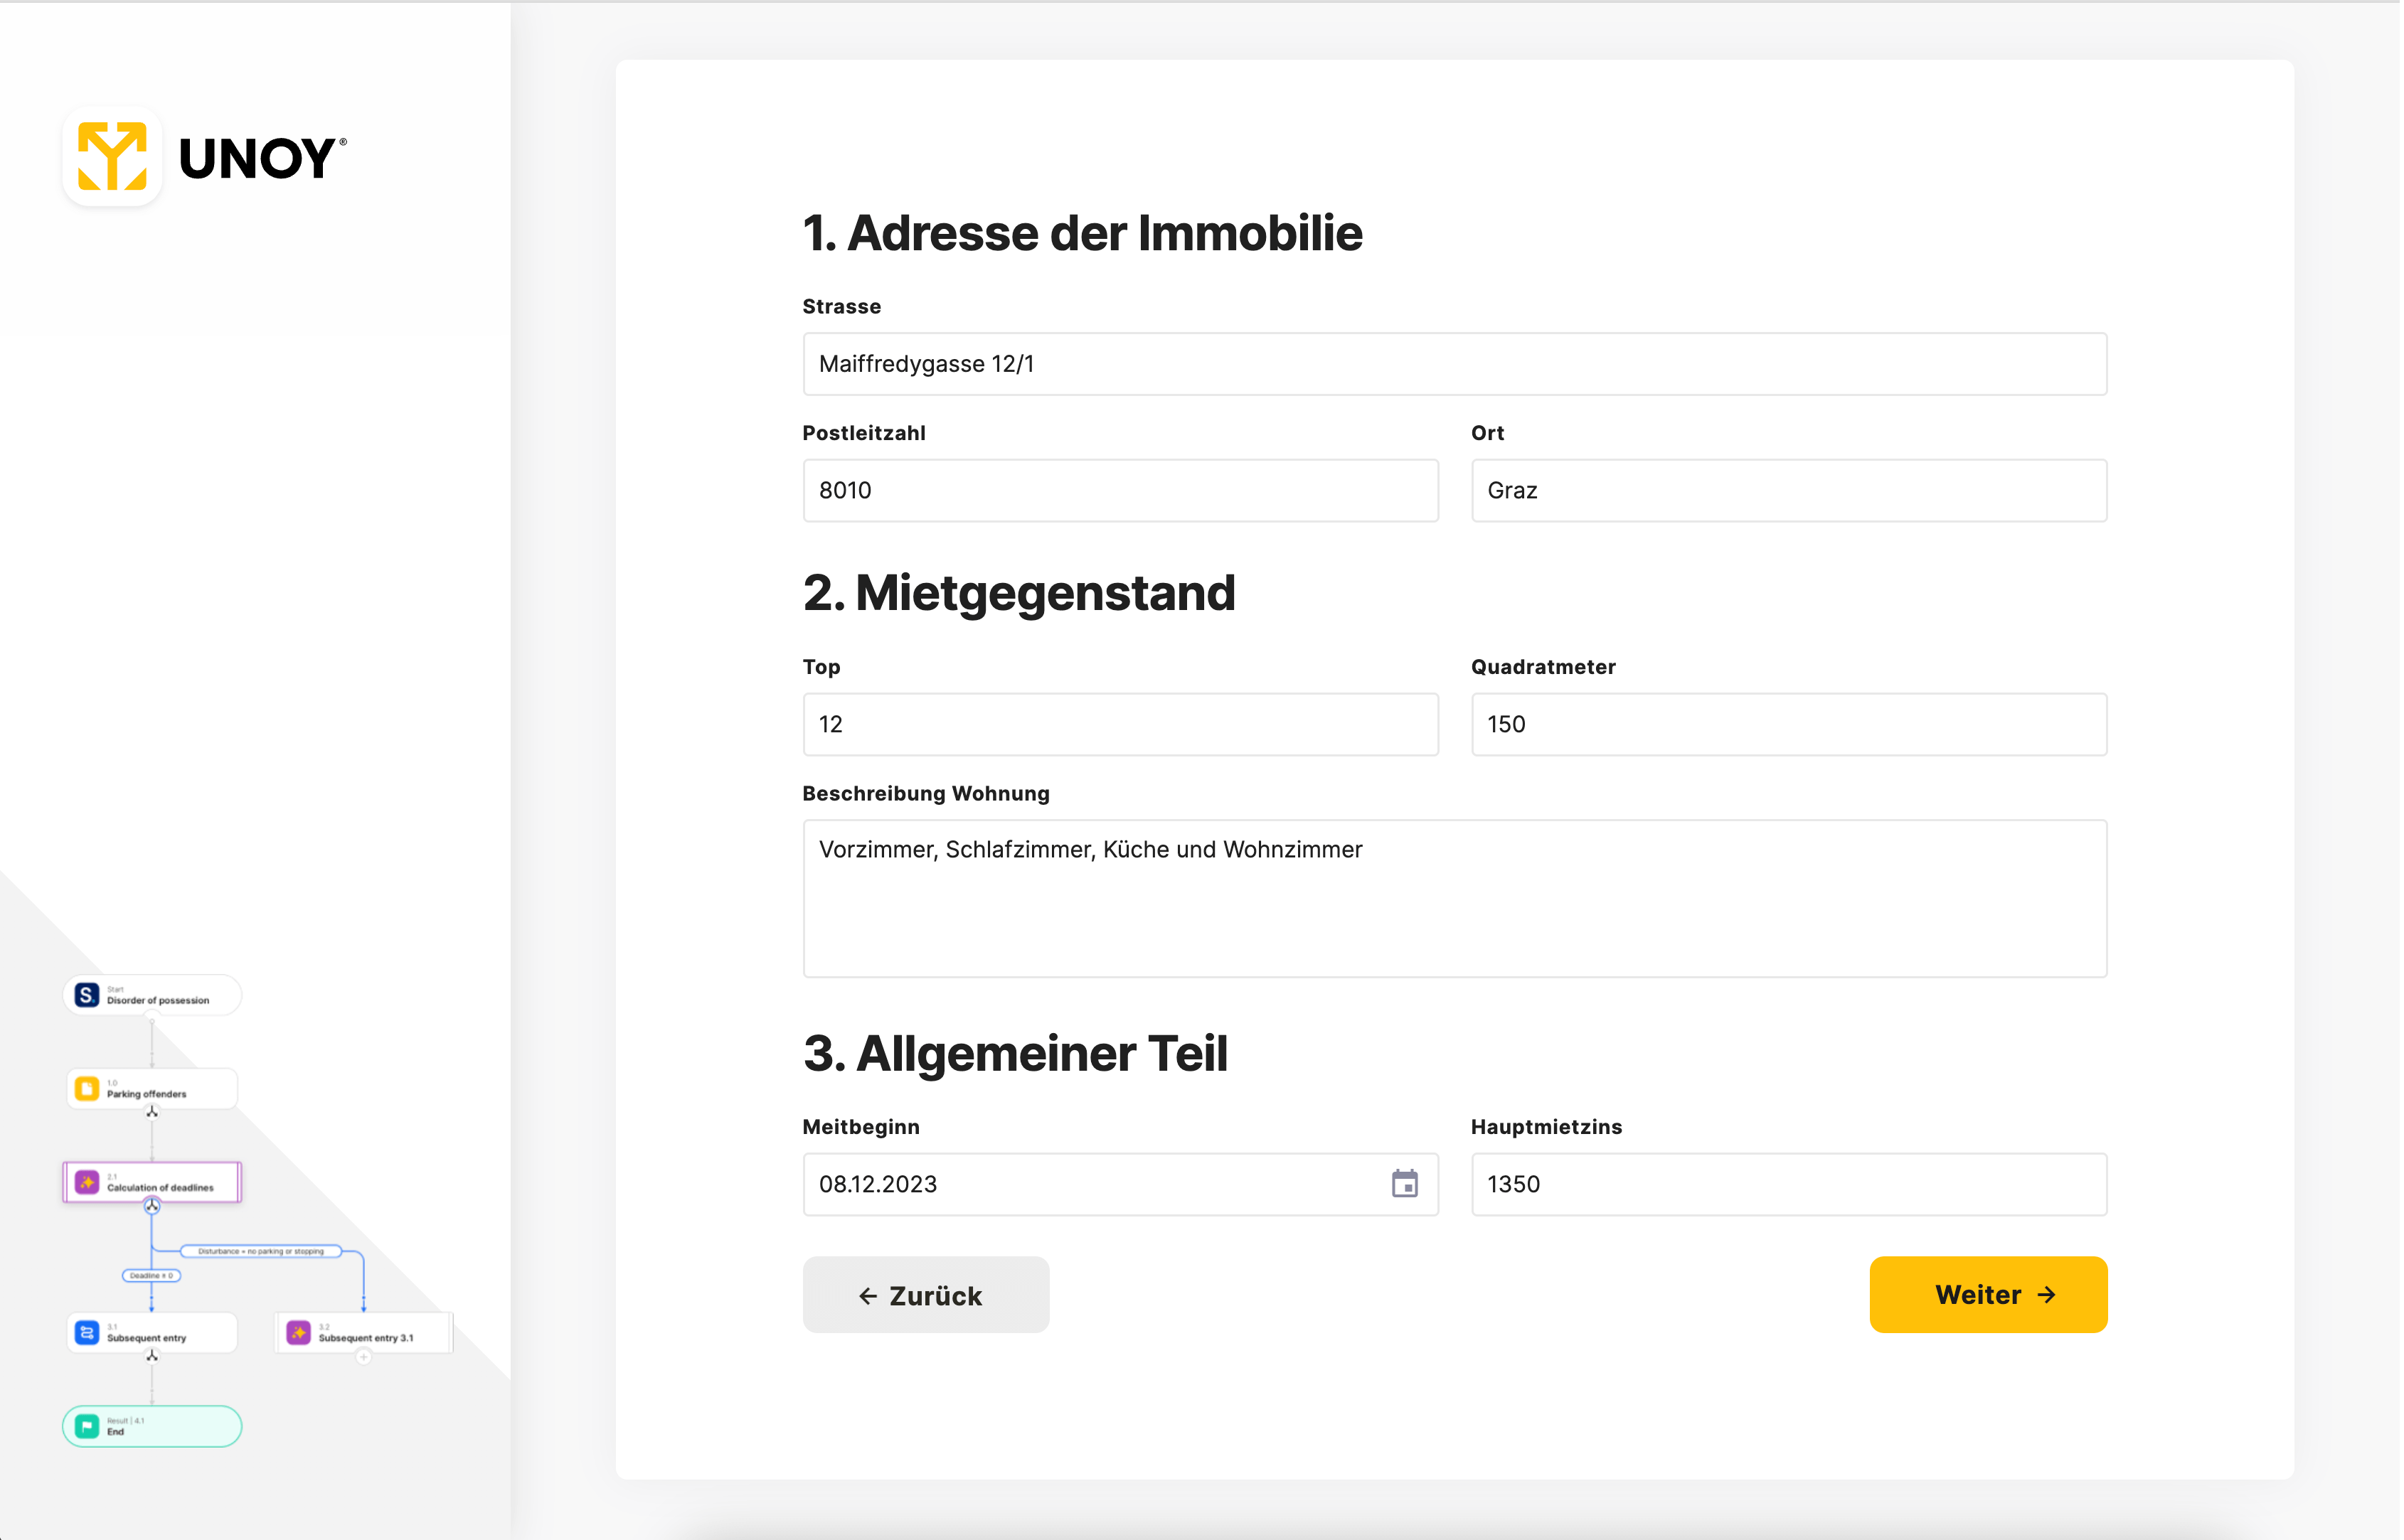Viewport: 2404px width, 1540px height.
Task: Click the blue Subsequent entry node icon
Action: tap(87, 1333)
